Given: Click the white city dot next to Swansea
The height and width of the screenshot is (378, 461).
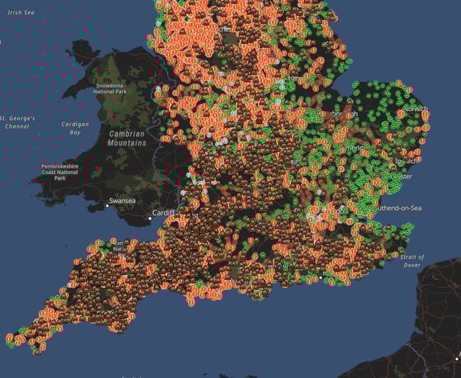Looking at the screenshot, I should (x=107, y=206).
